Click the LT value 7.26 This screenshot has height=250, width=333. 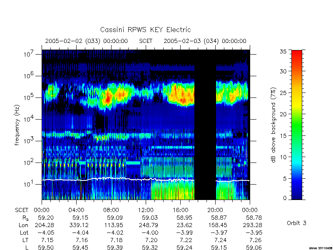(x=255, y=240)
